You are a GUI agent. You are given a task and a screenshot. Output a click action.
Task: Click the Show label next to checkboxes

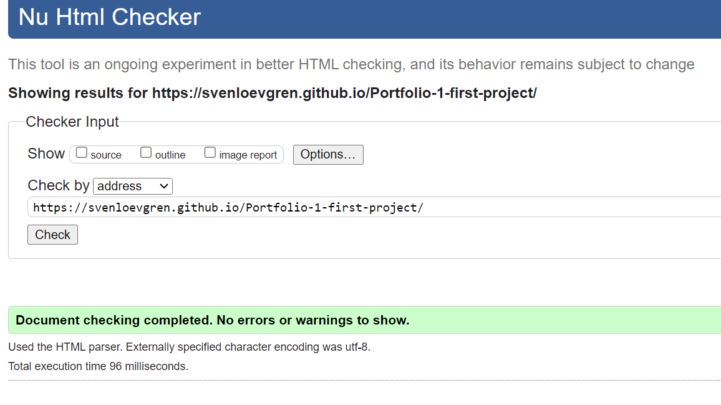pos(46,153)
